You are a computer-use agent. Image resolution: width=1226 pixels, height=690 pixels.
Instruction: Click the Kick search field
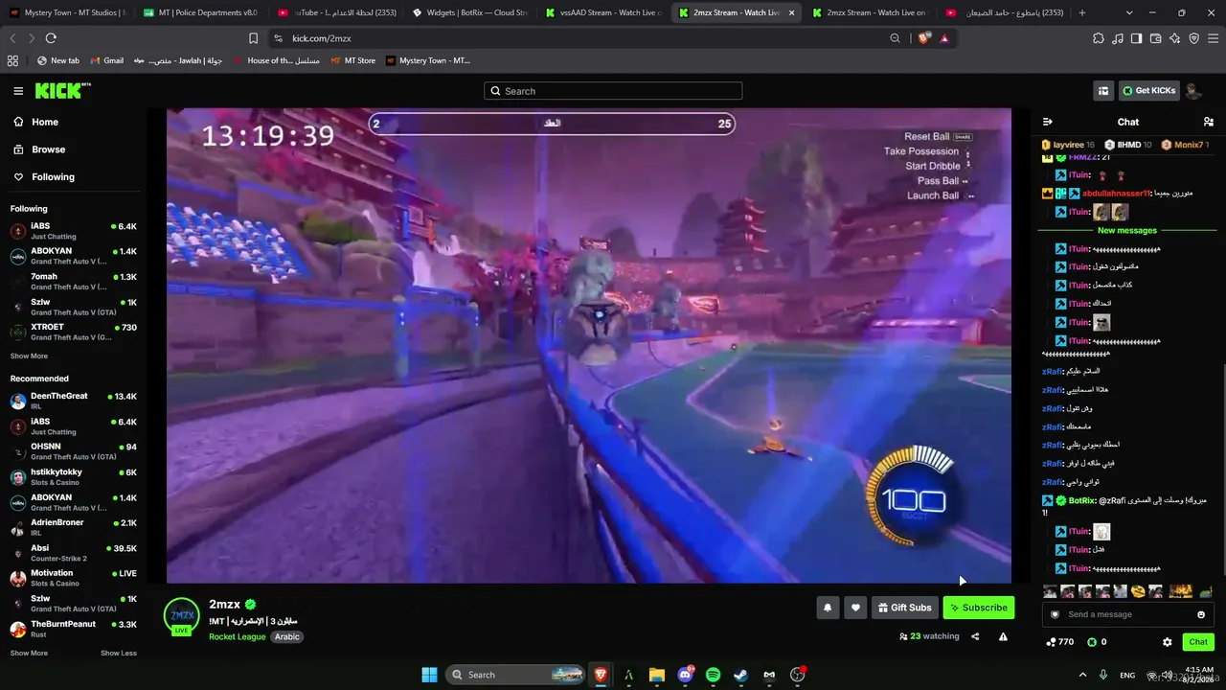pos(613,91)
